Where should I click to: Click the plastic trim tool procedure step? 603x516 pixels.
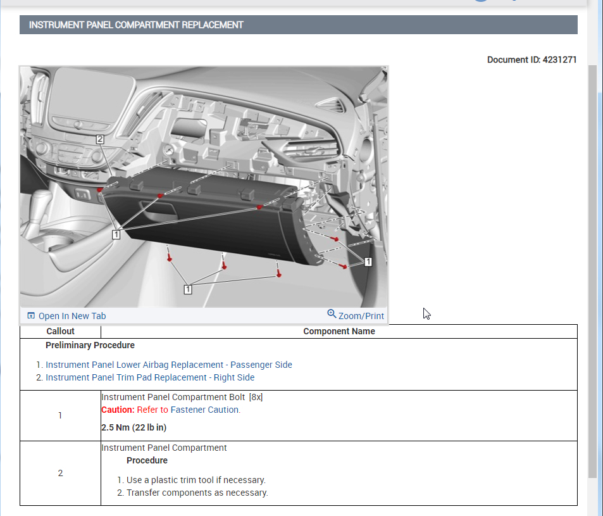coord(196,480)
